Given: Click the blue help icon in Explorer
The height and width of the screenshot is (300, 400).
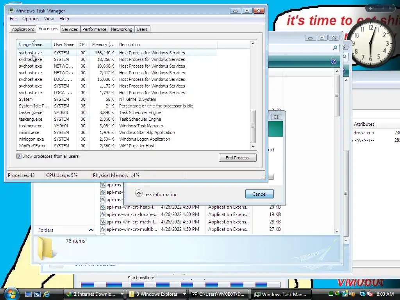Looking at the screenshot, I should coord(334,61).
